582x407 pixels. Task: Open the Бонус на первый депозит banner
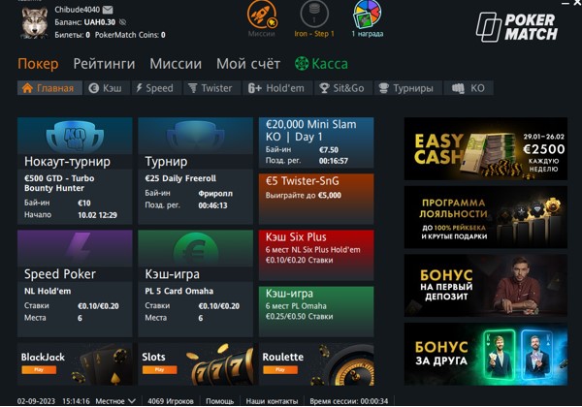[486, 286]
